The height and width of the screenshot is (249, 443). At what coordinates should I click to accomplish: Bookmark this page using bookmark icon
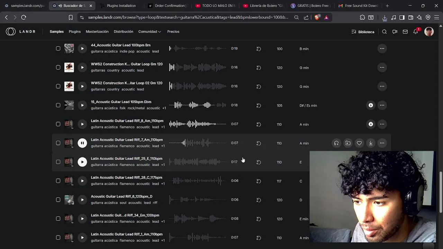71,17
